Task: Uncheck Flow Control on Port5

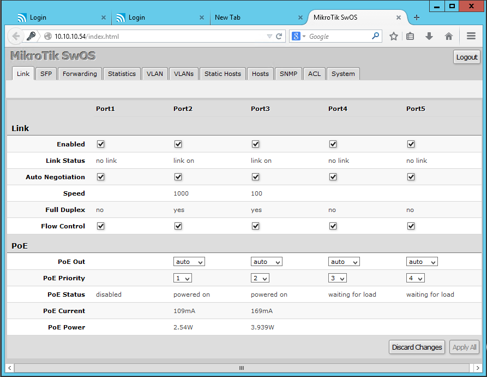Action: 411,226
